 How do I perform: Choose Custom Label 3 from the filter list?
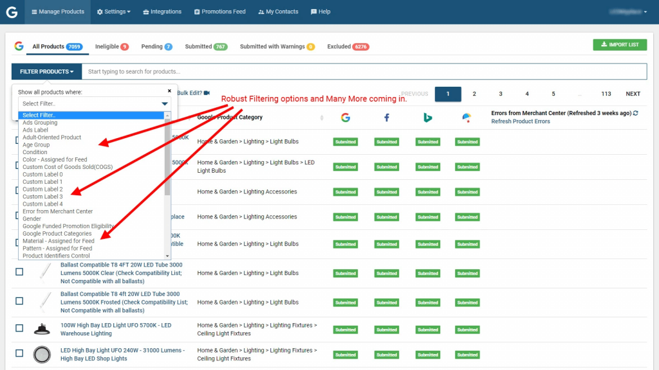42,197
